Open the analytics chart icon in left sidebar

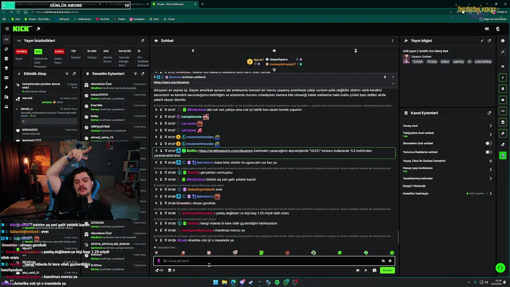6,59
